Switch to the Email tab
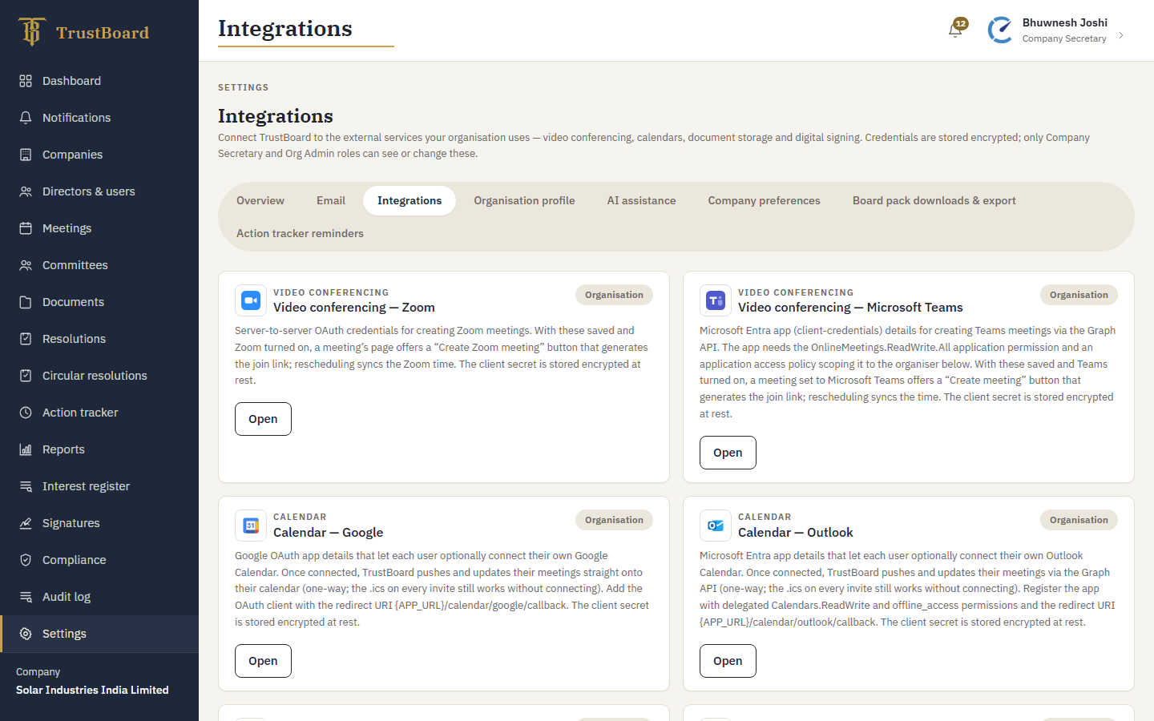This screenshot has height=721, width=1154. tap(331, 200)
